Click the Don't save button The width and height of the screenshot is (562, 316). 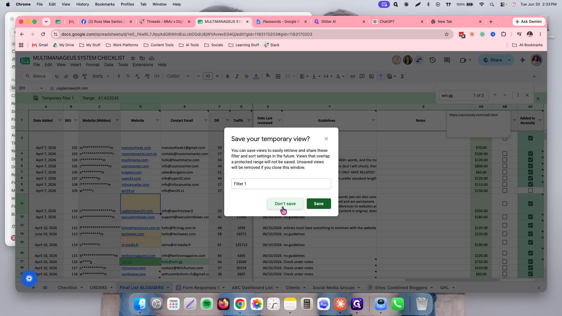[x=285, y=204]
